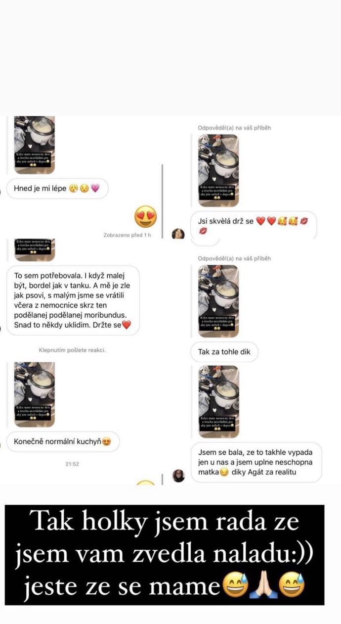Select the 'Jsem se bala' message bubble
This screenshot has height=624, width=341.
pyautogui.click(x=256, y=462)
